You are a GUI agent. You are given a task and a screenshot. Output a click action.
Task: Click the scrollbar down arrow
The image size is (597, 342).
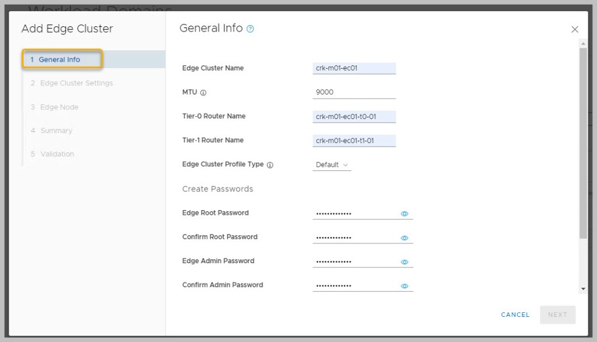click(x=583, y=288)
